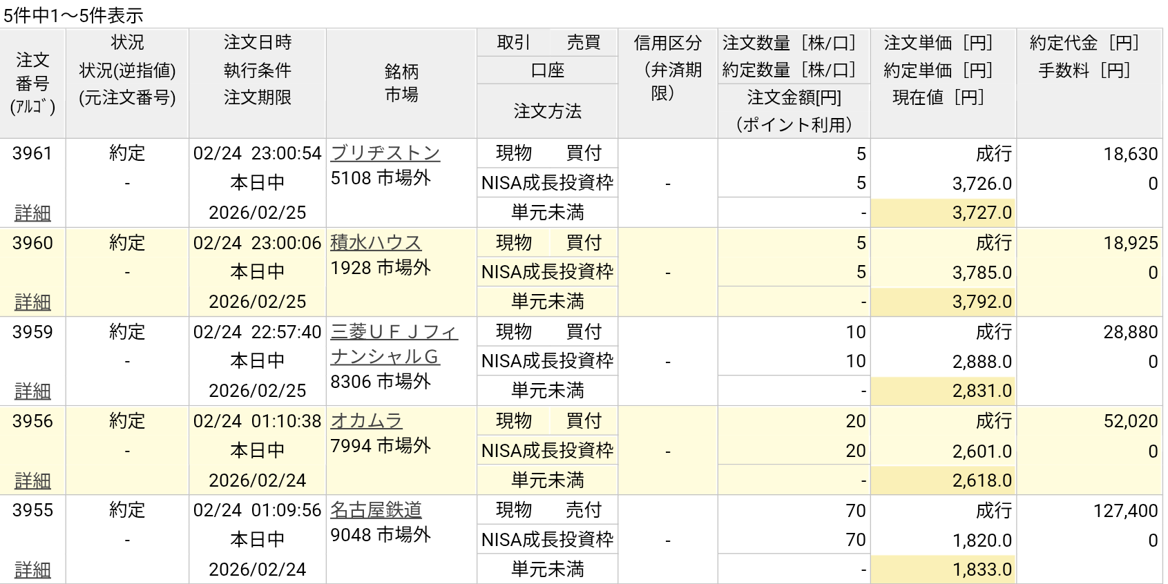Click the order number 3959 cell
Viewport: 1168px width, 584px height.
coord(32,332)
